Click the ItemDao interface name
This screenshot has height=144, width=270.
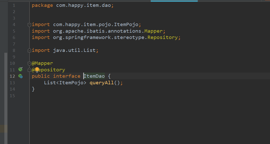pos(94,76)
